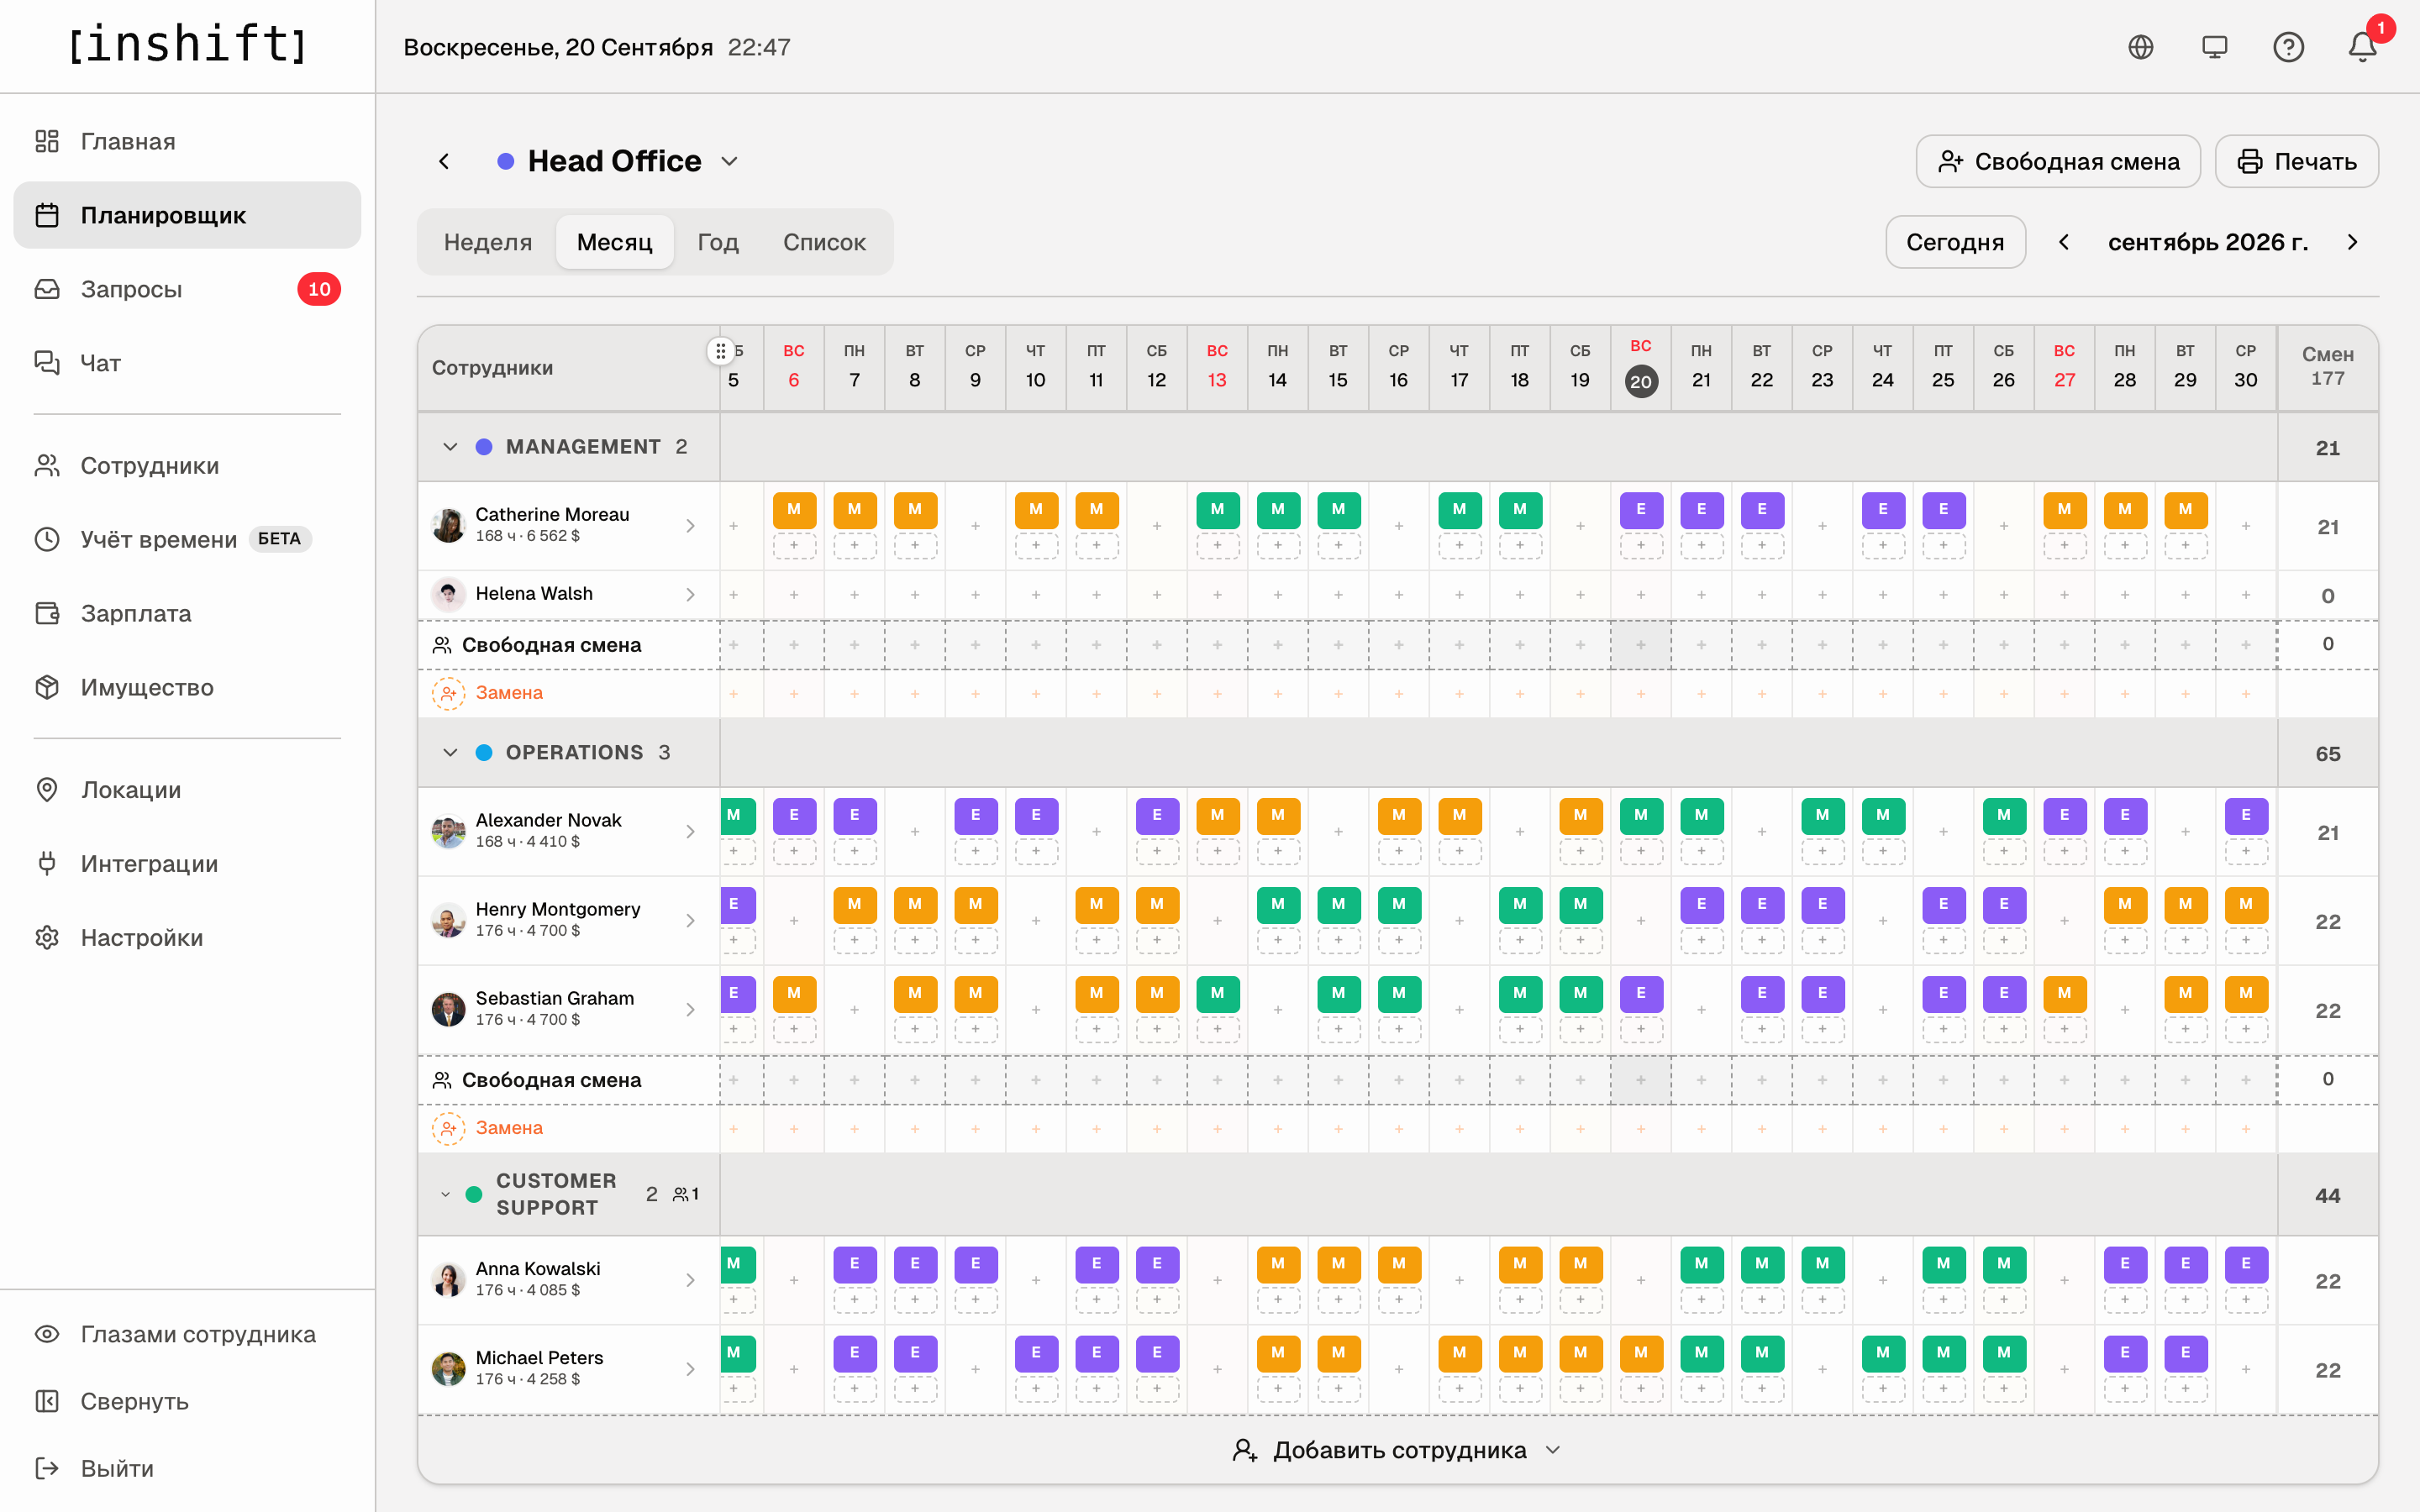Switch to Список view tab
This screenshot has height=1512, width=2420.
824,242
